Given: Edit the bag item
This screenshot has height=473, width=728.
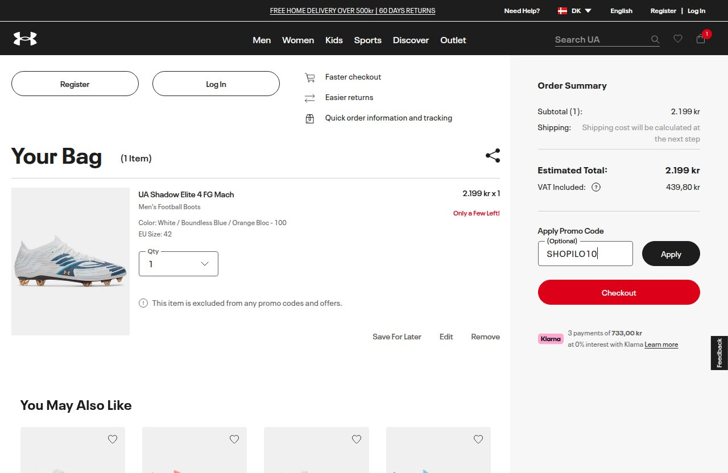Looking at the screenshot, I should point(446,337).
